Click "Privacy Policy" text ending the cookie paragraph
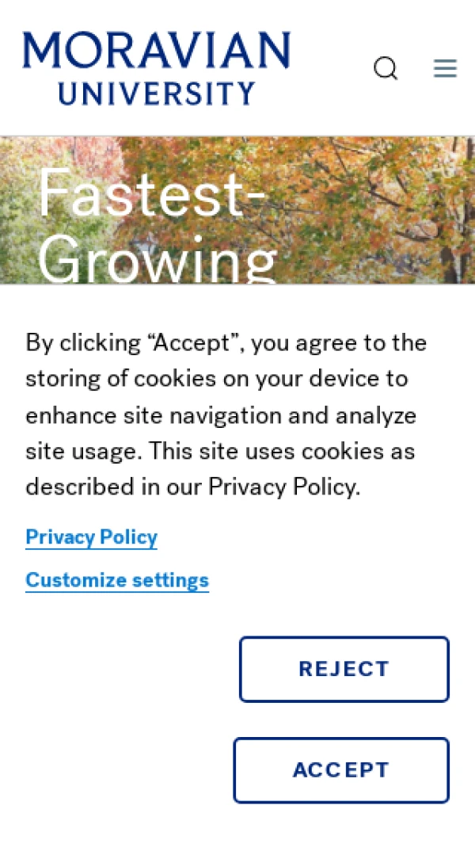This screenshot has height=844, width=475. click(x=283, y=487)
